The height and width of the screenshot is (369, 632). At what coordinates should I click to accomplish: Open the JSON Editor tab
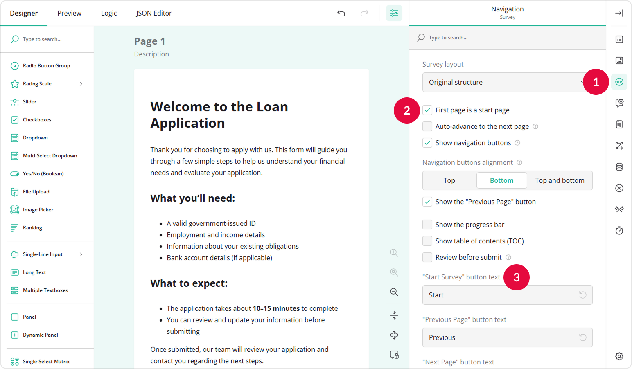154,13
